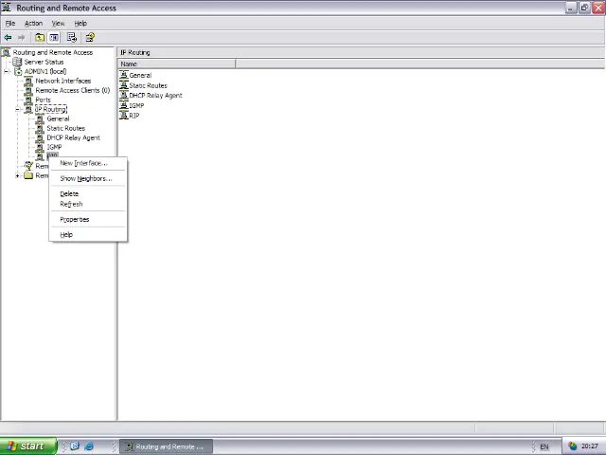Click the Up one level folder icon
606x455 pixels.
[40, 38]
